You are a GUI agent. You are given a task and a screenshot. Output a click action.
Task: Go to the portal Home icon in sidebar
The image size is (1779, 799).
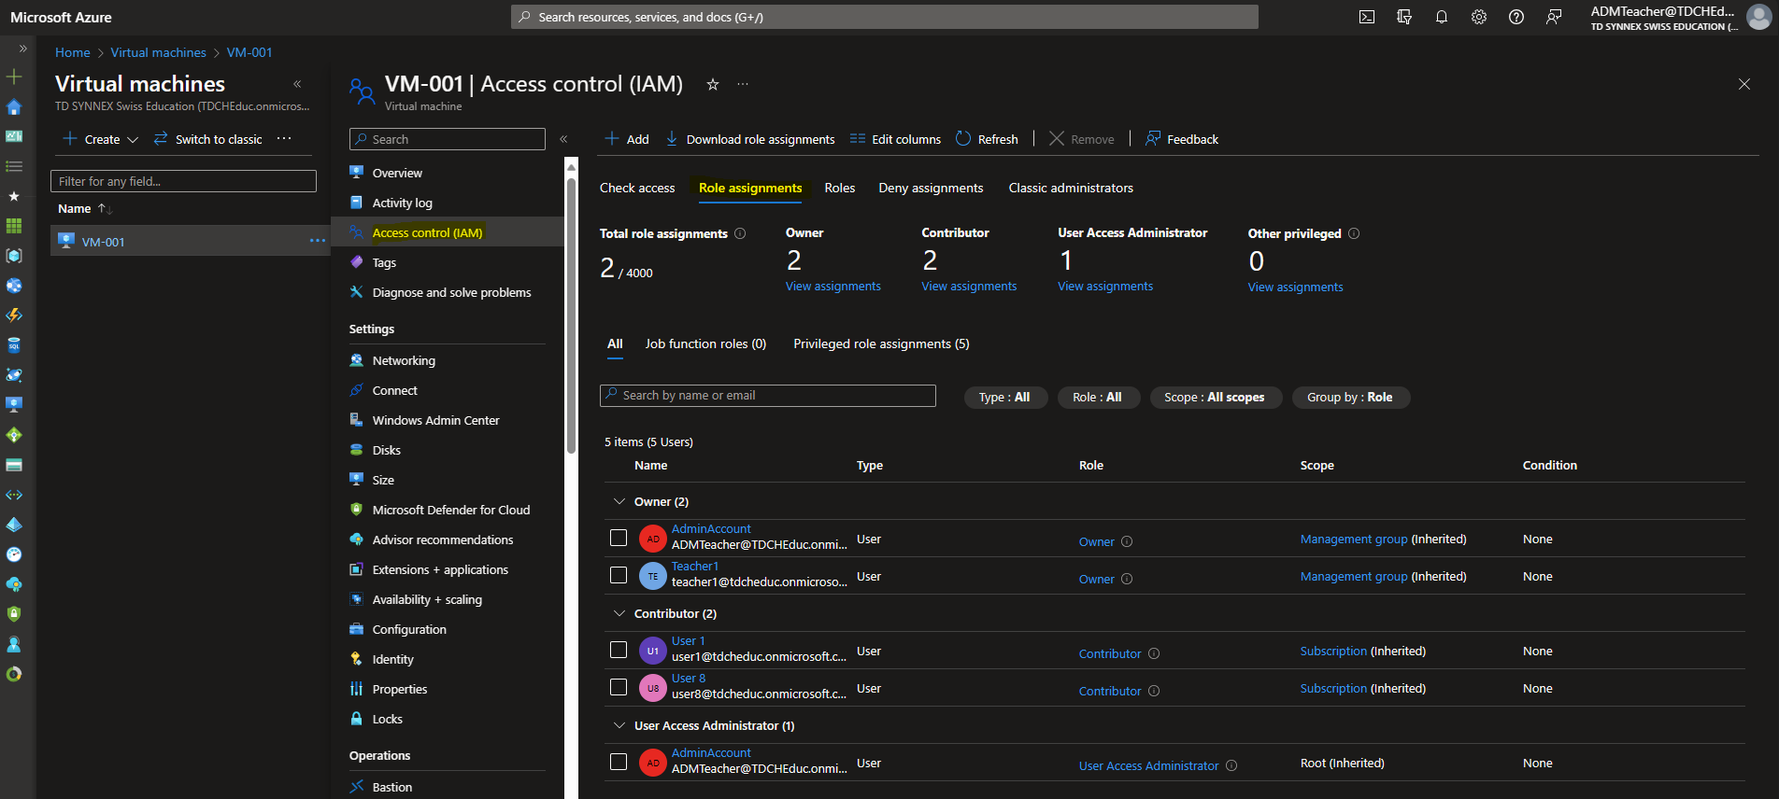[x=14, y=107]
